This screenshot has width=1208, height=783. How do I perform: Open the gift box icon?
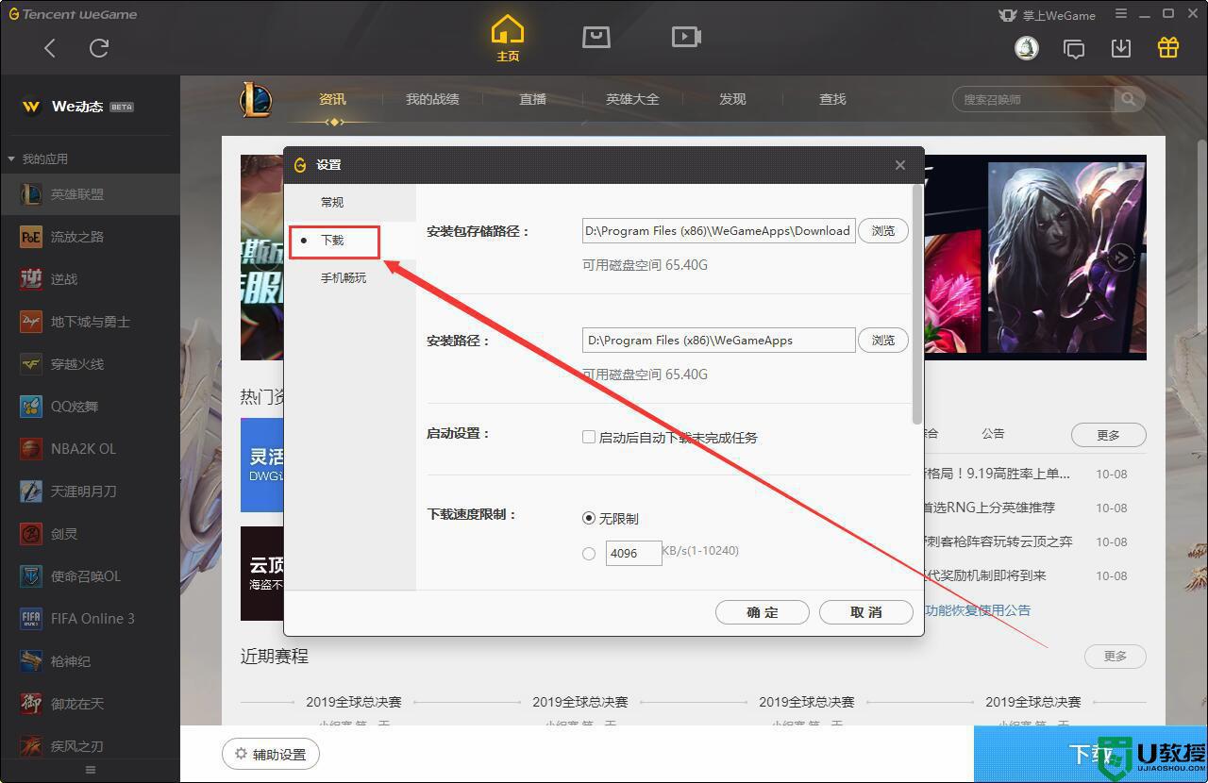[1168, 48]
